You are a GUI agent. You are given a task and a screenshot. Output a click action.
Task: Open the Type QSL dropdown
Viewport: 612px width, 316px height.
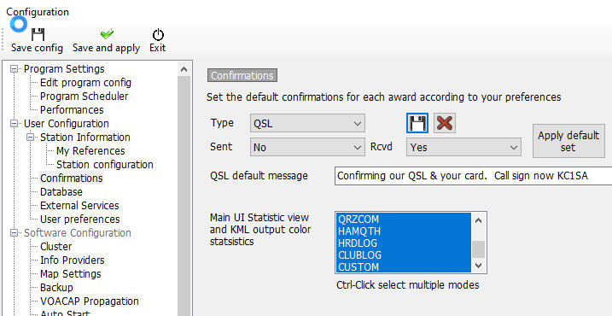click(x=307, y=124)
